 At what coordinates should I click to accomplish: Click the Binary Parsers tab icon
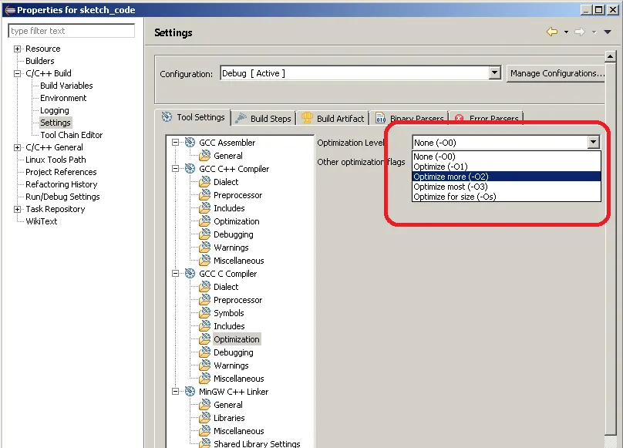[x=381, y=118]
